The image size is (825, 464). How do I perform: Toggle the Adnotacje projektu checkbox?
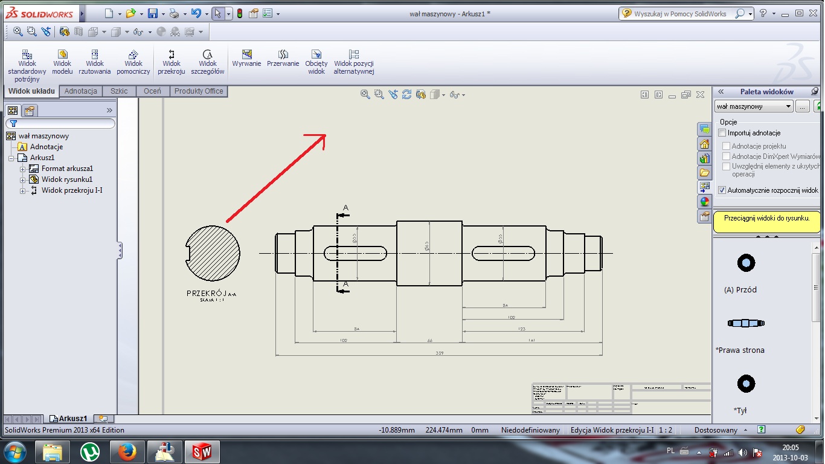pos(727,146)
